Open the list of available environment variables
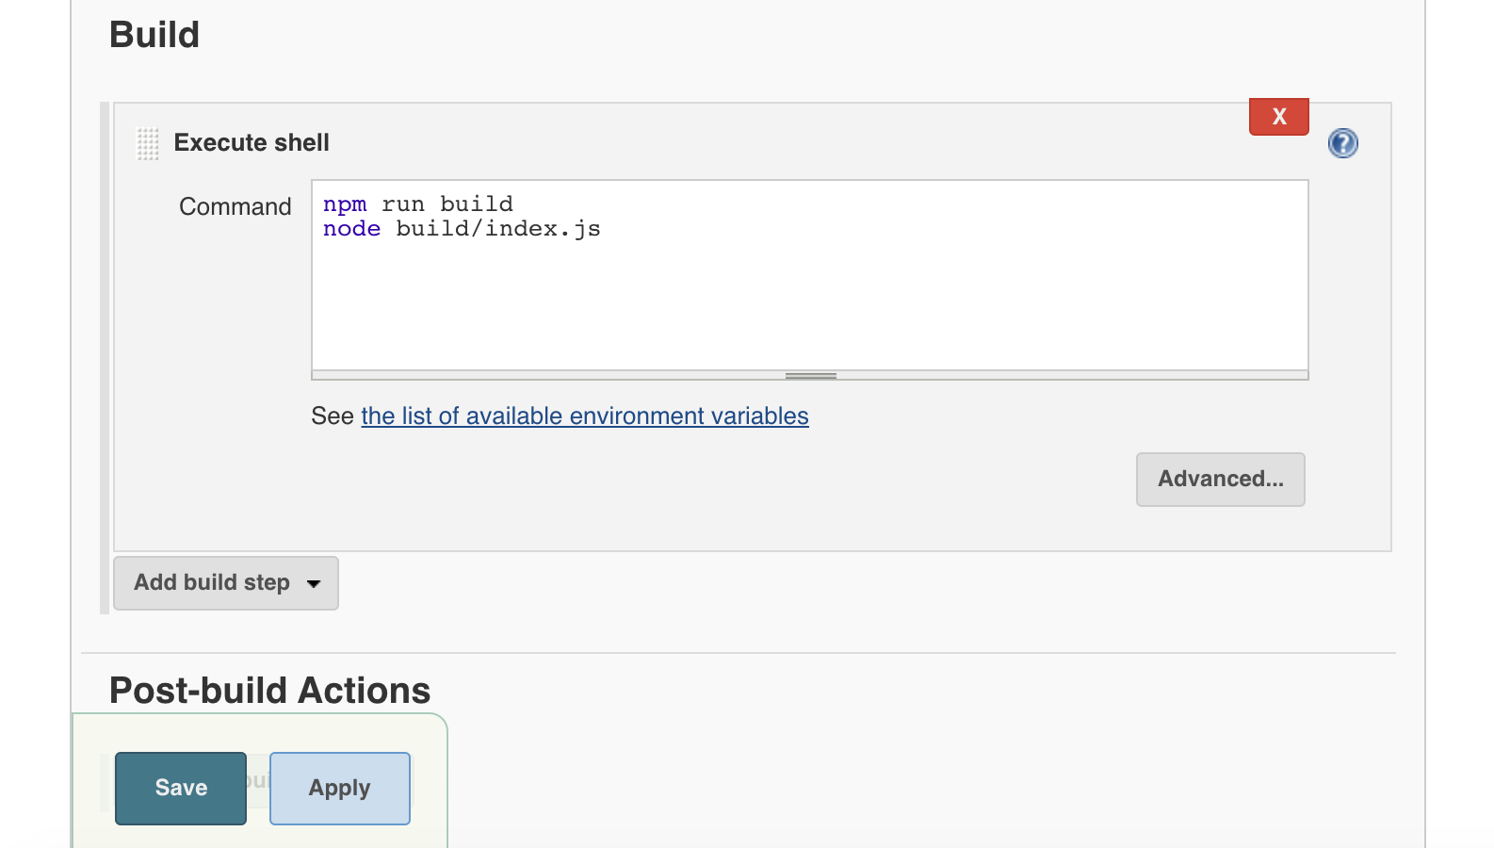Screen dimensions: 1494x848 [585, 416]
